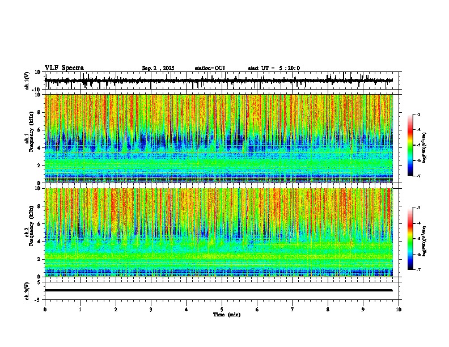Click the lower color bar log(PSD) unit label

[x=425, y=241]
